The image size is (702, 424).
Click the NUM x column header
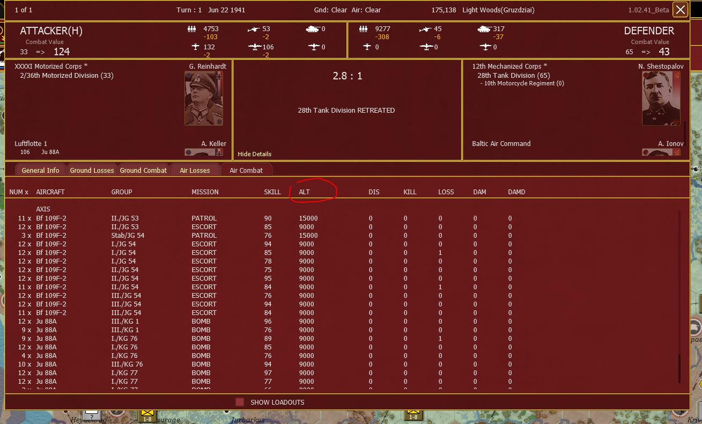coord(19,192)
